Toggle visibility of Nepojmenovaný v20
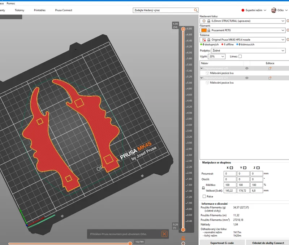 pos(247,68)
